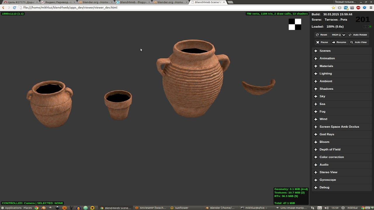374x210 pixels.
Task: Open the volume control in system tray
Action: 326,208
